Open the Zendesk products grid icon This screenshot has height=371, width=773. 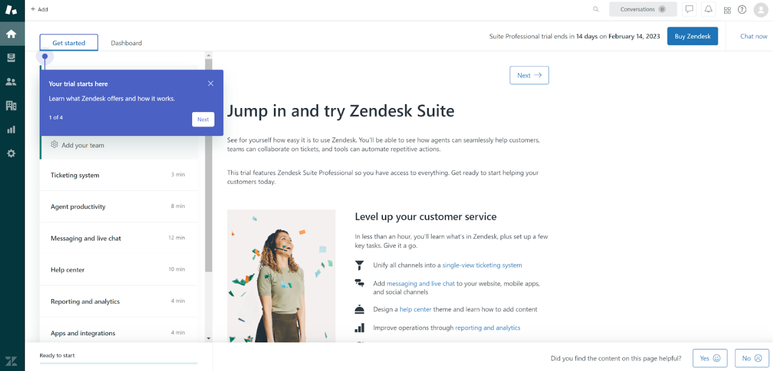coord(727,10)
